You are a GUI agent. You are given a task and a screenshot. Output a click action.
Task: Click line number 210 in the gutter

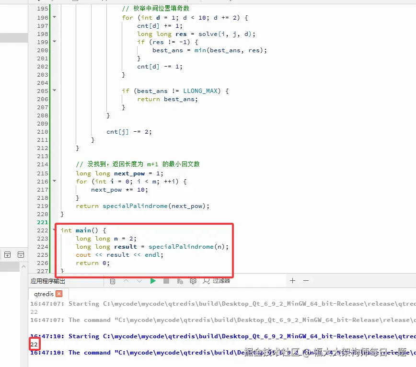click(x=43, y=132)
